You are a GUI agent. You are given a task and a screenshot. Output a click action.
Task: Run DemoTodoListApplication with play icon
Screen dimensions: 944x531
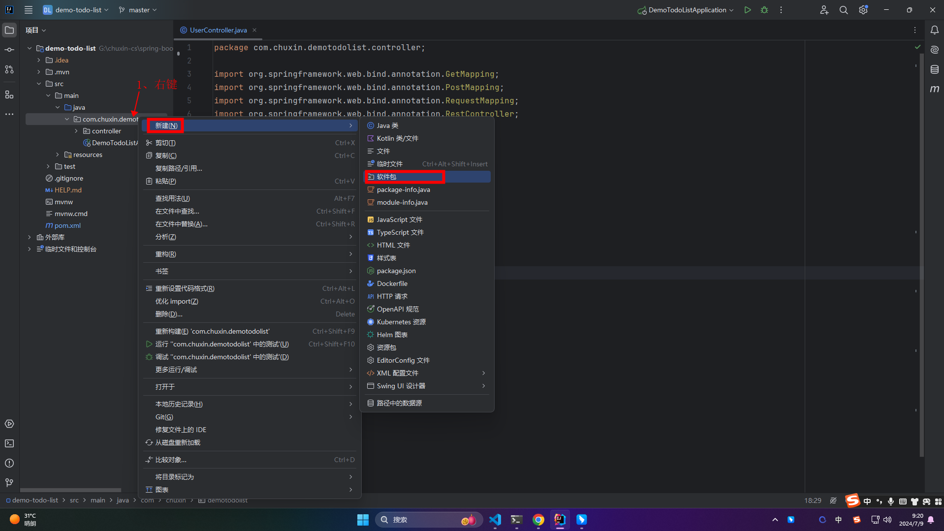point(748,10)
